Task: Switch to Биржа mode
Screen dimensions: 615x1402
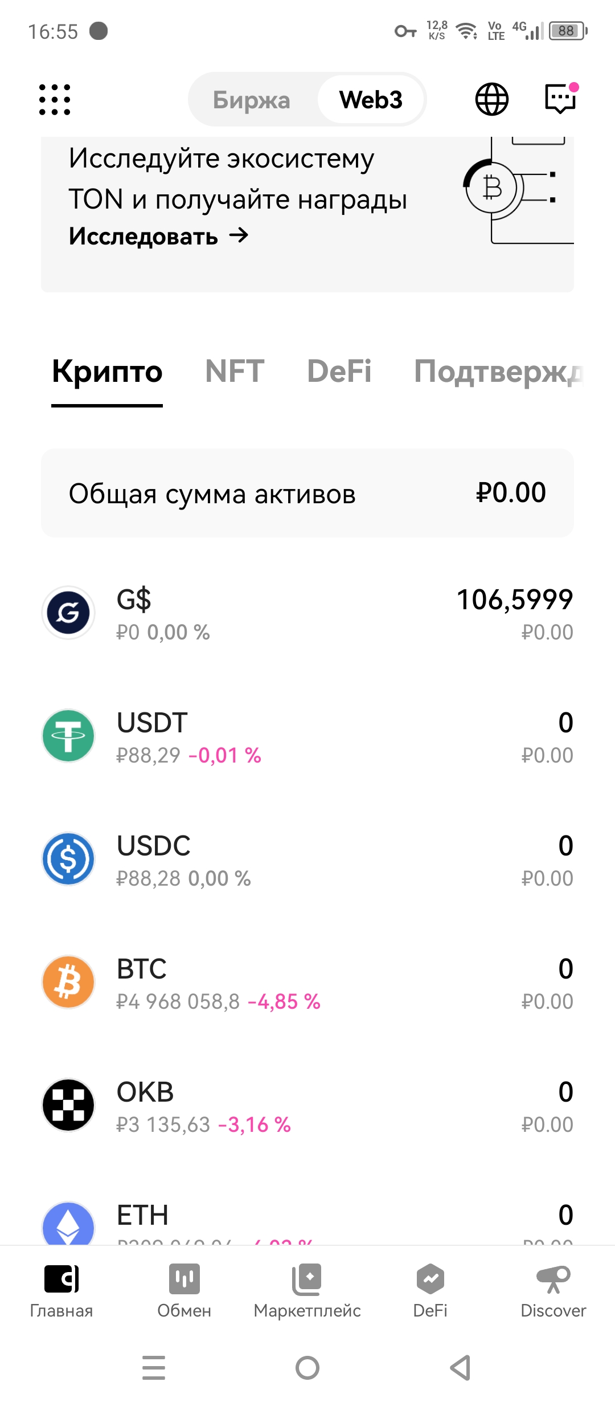Action: [252, 100]
